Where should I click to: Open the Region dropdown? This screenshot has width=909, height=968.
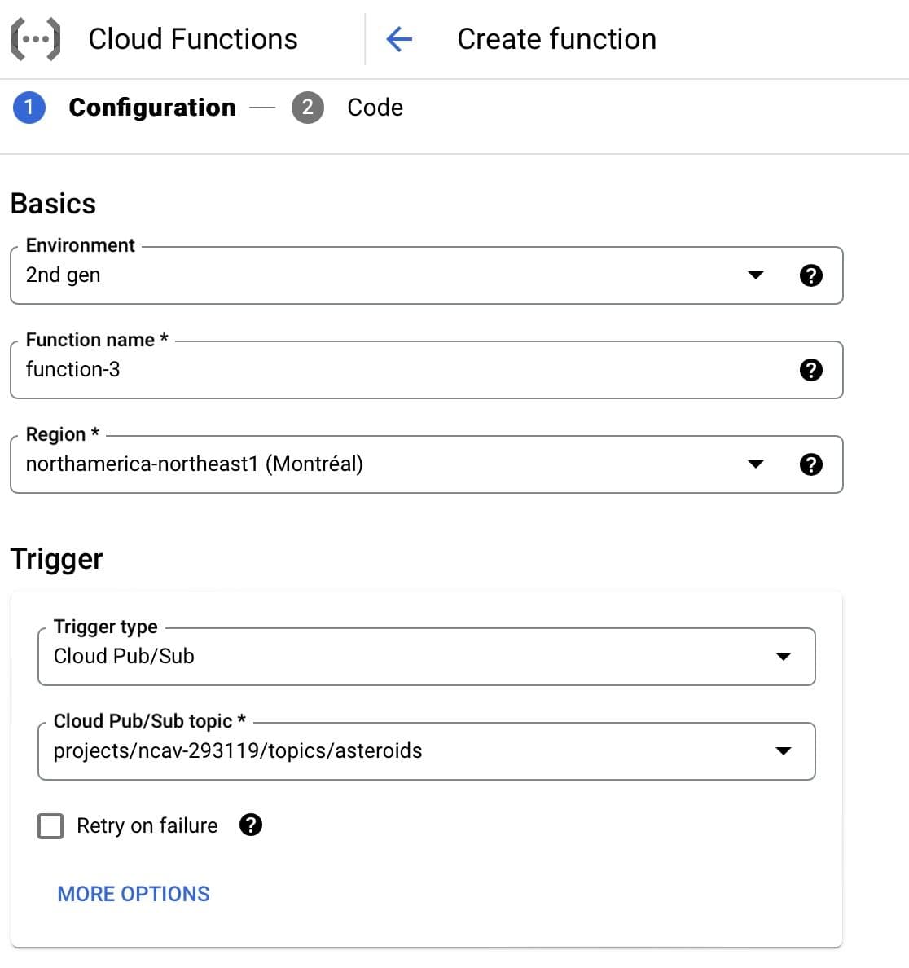(x=755, y=464)
